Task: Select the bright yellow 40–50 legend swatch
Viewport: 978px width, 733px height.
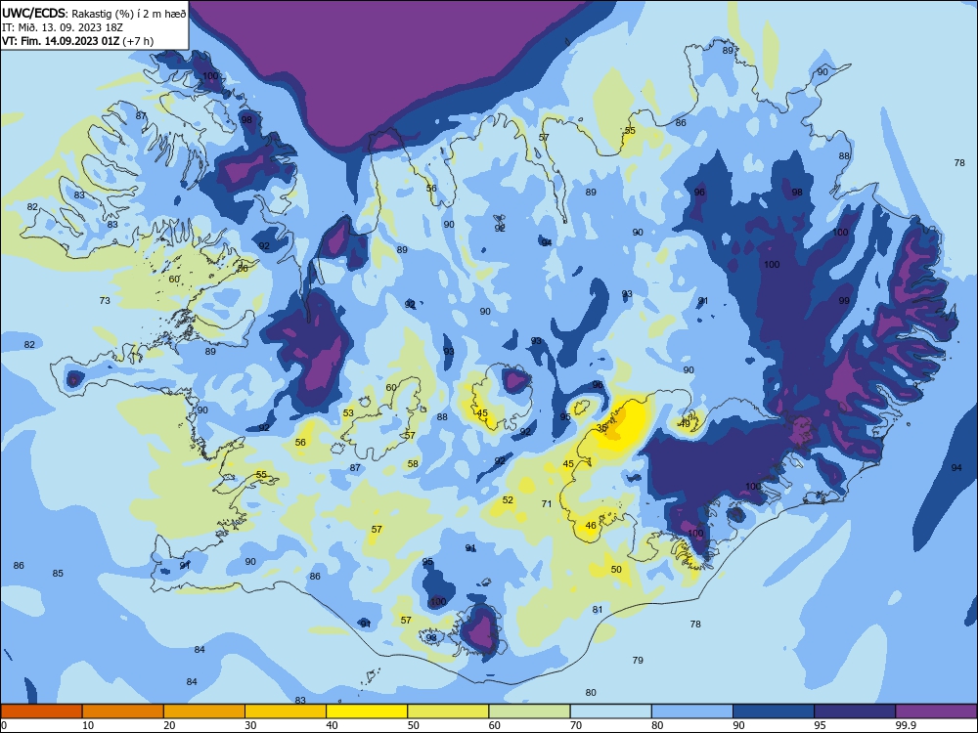Action: [x=367, y=711]
